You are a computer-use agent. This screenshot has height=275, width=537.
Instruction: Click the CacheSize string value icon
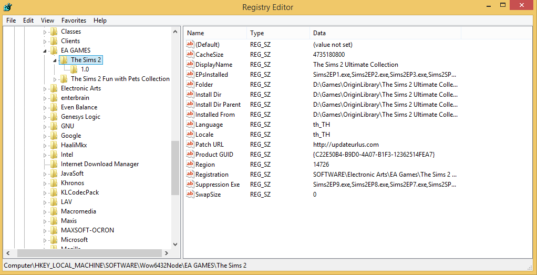pos(190,54)
